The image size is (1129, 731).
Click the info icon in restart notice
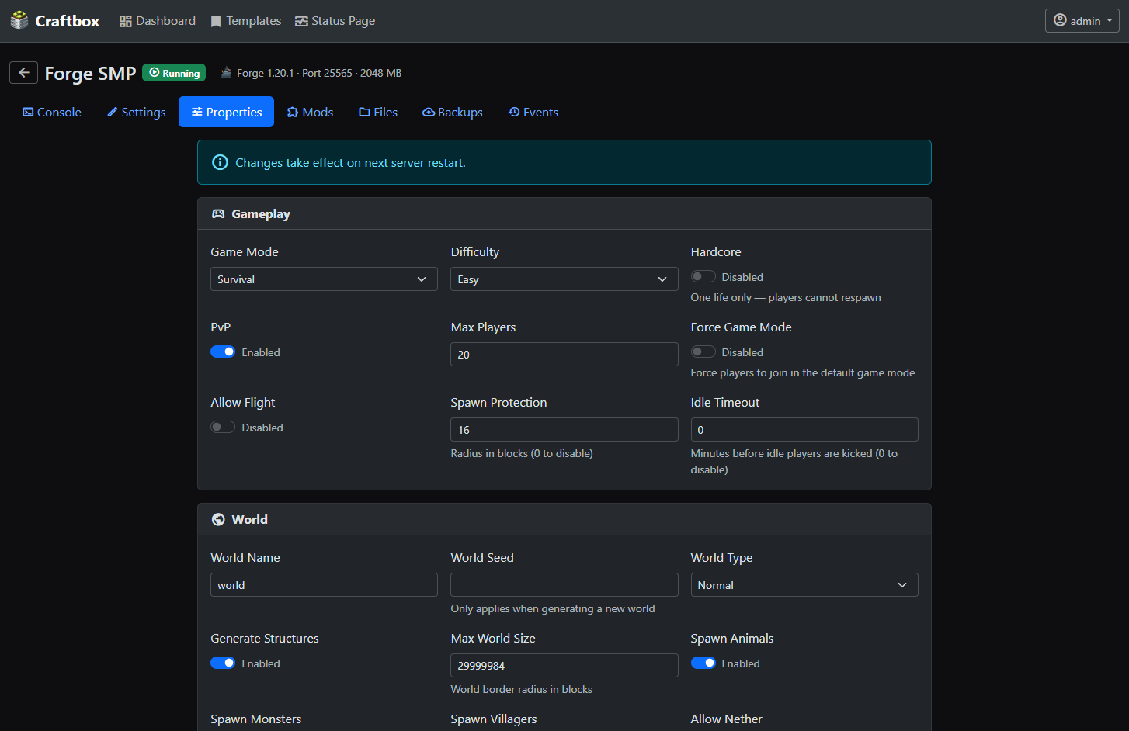[x=221, y=162]
